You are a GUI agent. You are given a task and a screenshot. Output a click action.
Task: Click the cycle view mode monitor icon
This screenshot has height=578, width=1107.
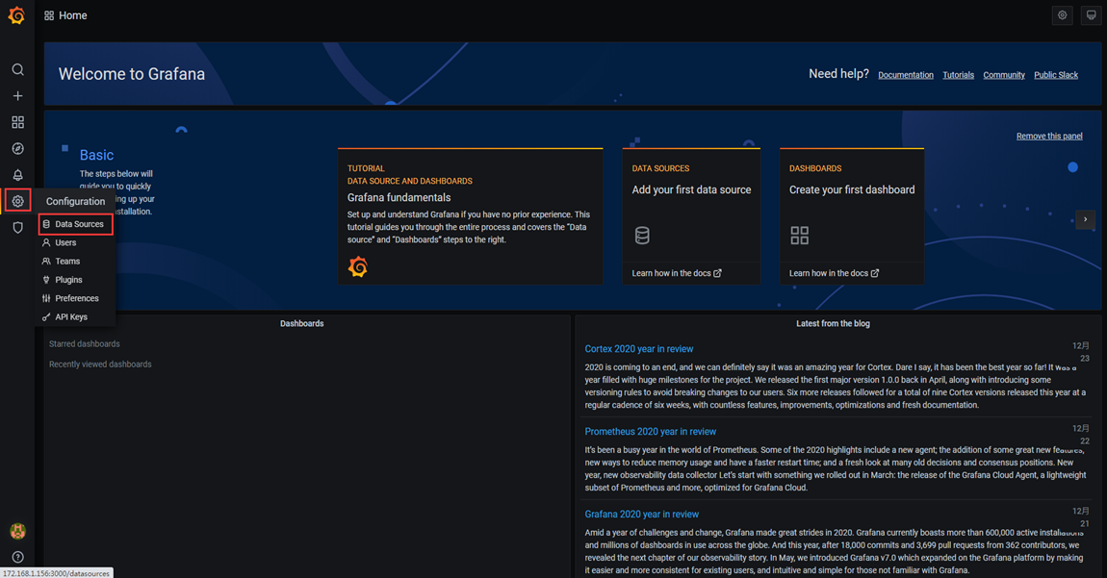[x=1091, y=14]
